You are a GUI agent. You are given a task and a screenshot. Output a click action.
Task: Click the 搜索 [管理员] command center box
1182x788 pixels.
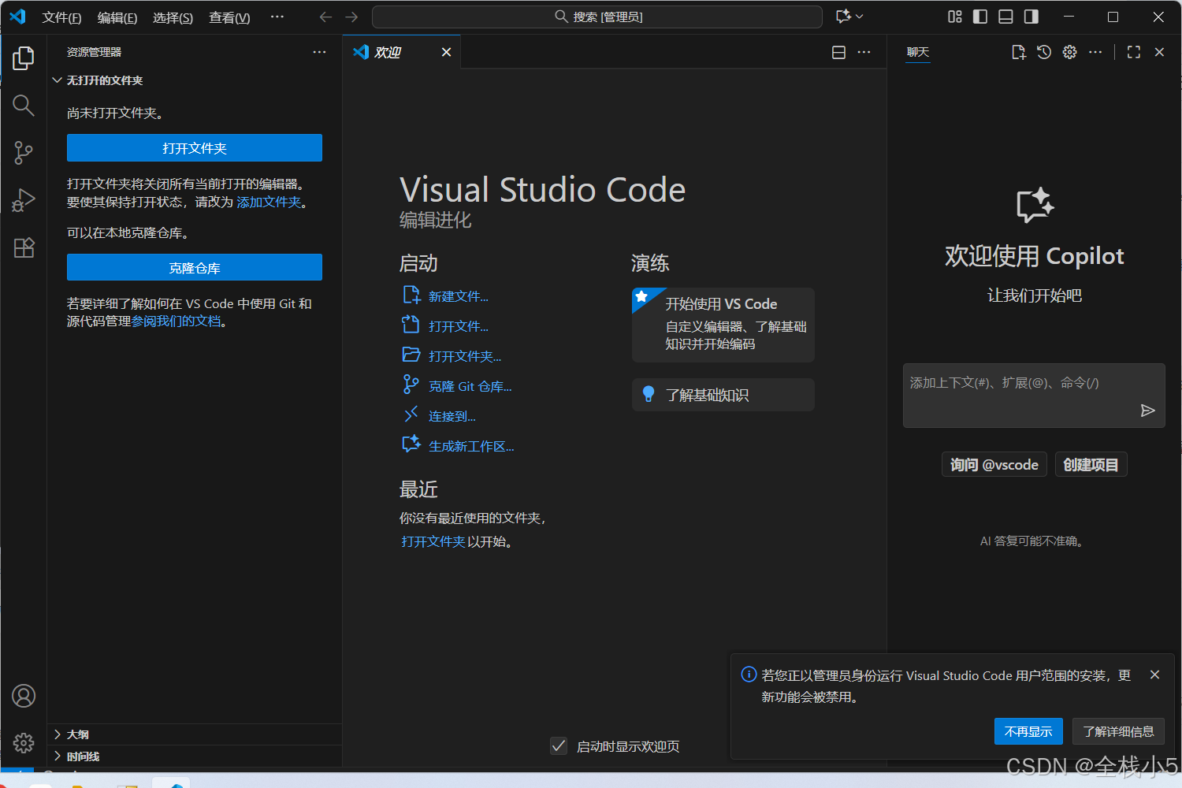(x=597, y=17)
